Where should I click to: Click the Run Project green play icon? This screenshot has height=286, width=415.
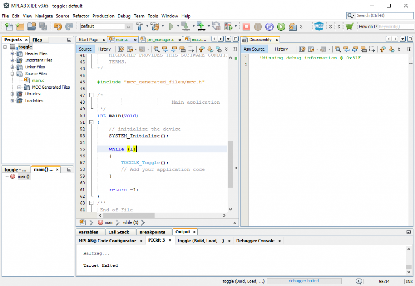(x=171, y=26)
